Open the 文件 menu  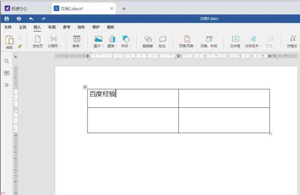(8, 27)
